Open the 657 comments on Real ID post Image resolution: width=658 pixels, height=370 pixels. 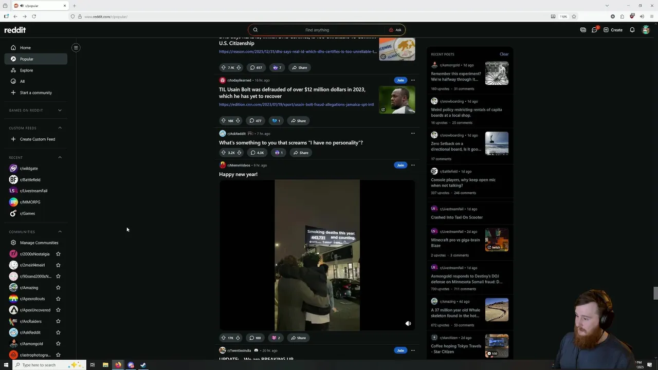point(256,68)
